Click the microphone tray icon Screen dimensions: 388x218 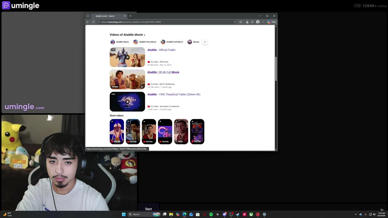[x=366, y=214]
